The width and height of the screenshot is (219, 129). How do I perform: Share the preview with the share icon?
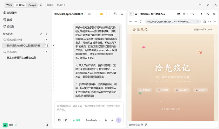pos(178,14)
